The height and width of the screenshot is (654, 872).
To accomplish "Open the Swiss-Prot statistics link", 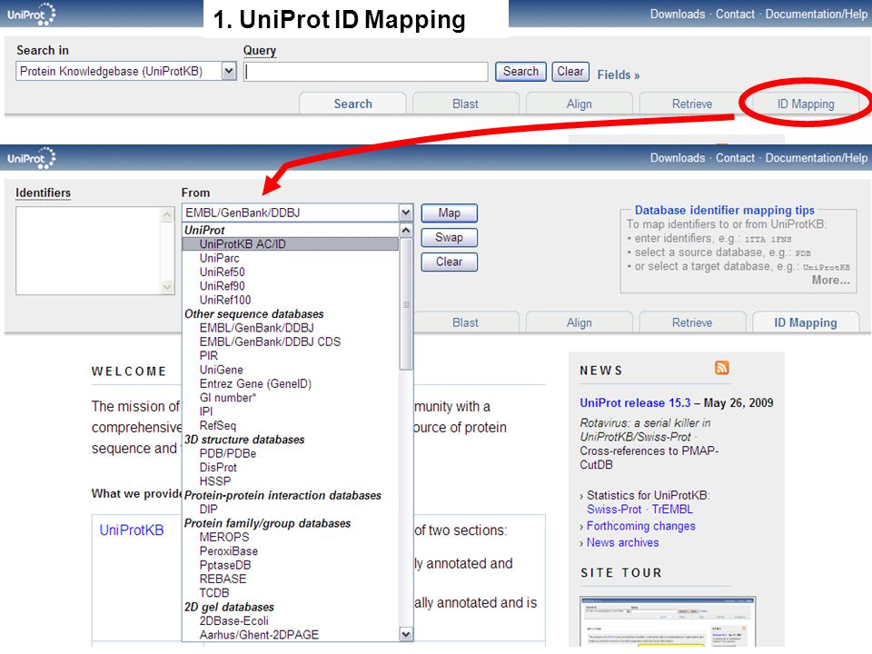I will click(x=614, y=510).
